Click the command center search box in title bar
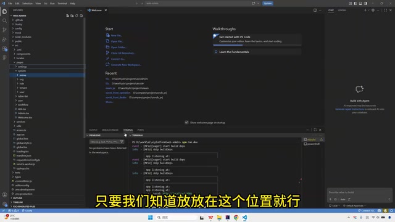 [x=197, y=3]
